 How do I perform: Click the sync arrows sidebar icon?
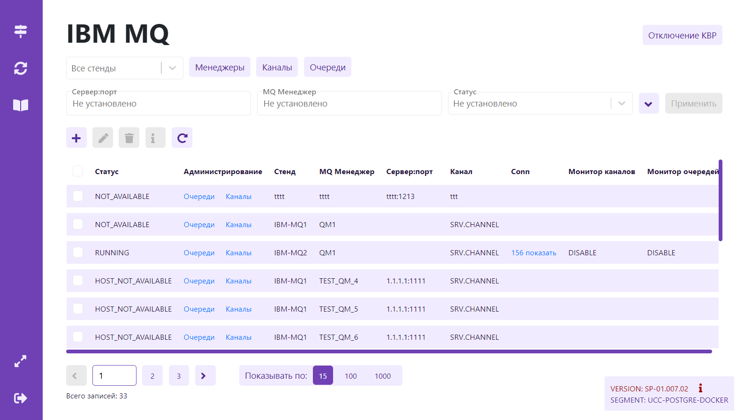click(21, 69)
